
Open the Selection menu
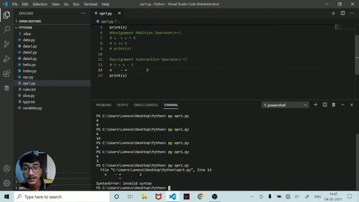(x=40, y=4)
